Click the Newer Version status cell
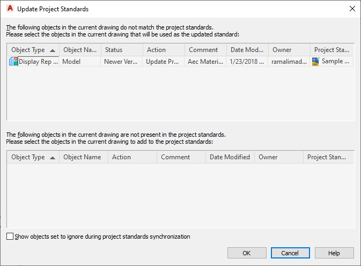Image resolution: width=361 pixels, height=266 pixels. click(x=121, y=62)
